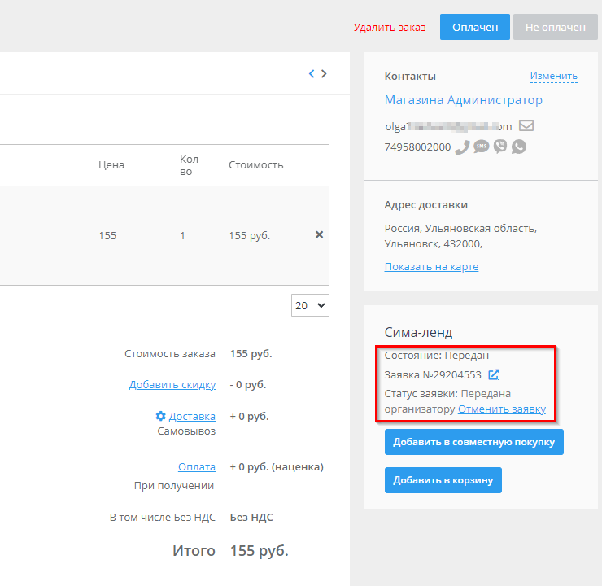
Task: Click the email envelope icon
Action: coord(526,126)
